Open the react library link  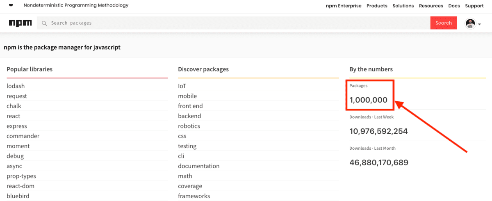[14, 116]
